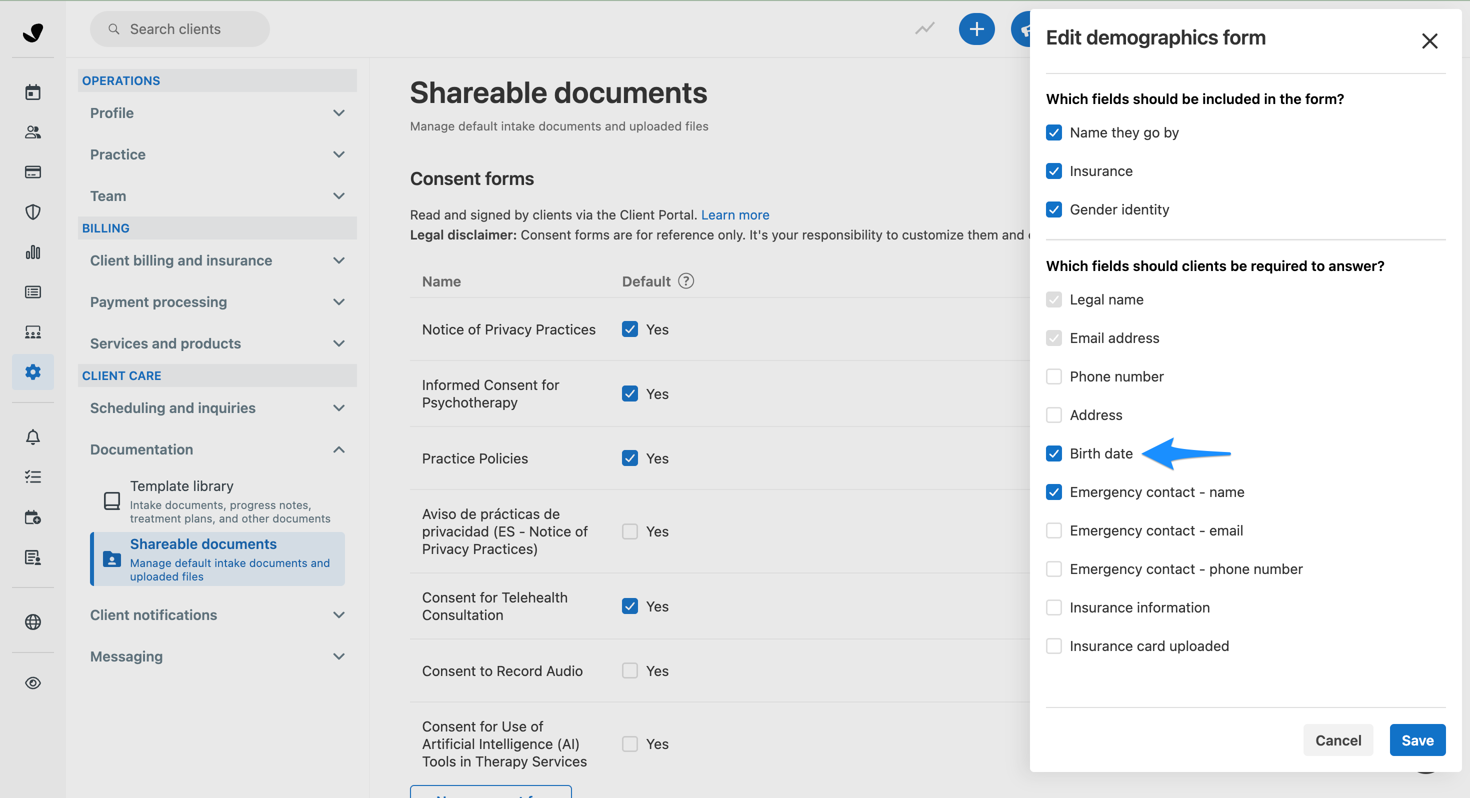Expand Client billing and insurance chevron

(339, 260)
